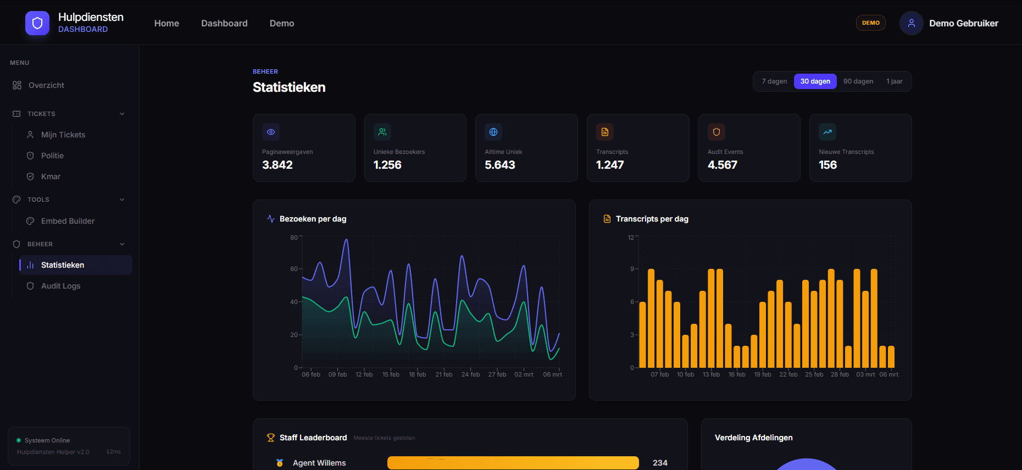Click Agent Willems' orange leaderboard progress bar
The width and height of the screenshot is (1022, 470).
pos(513,463)
